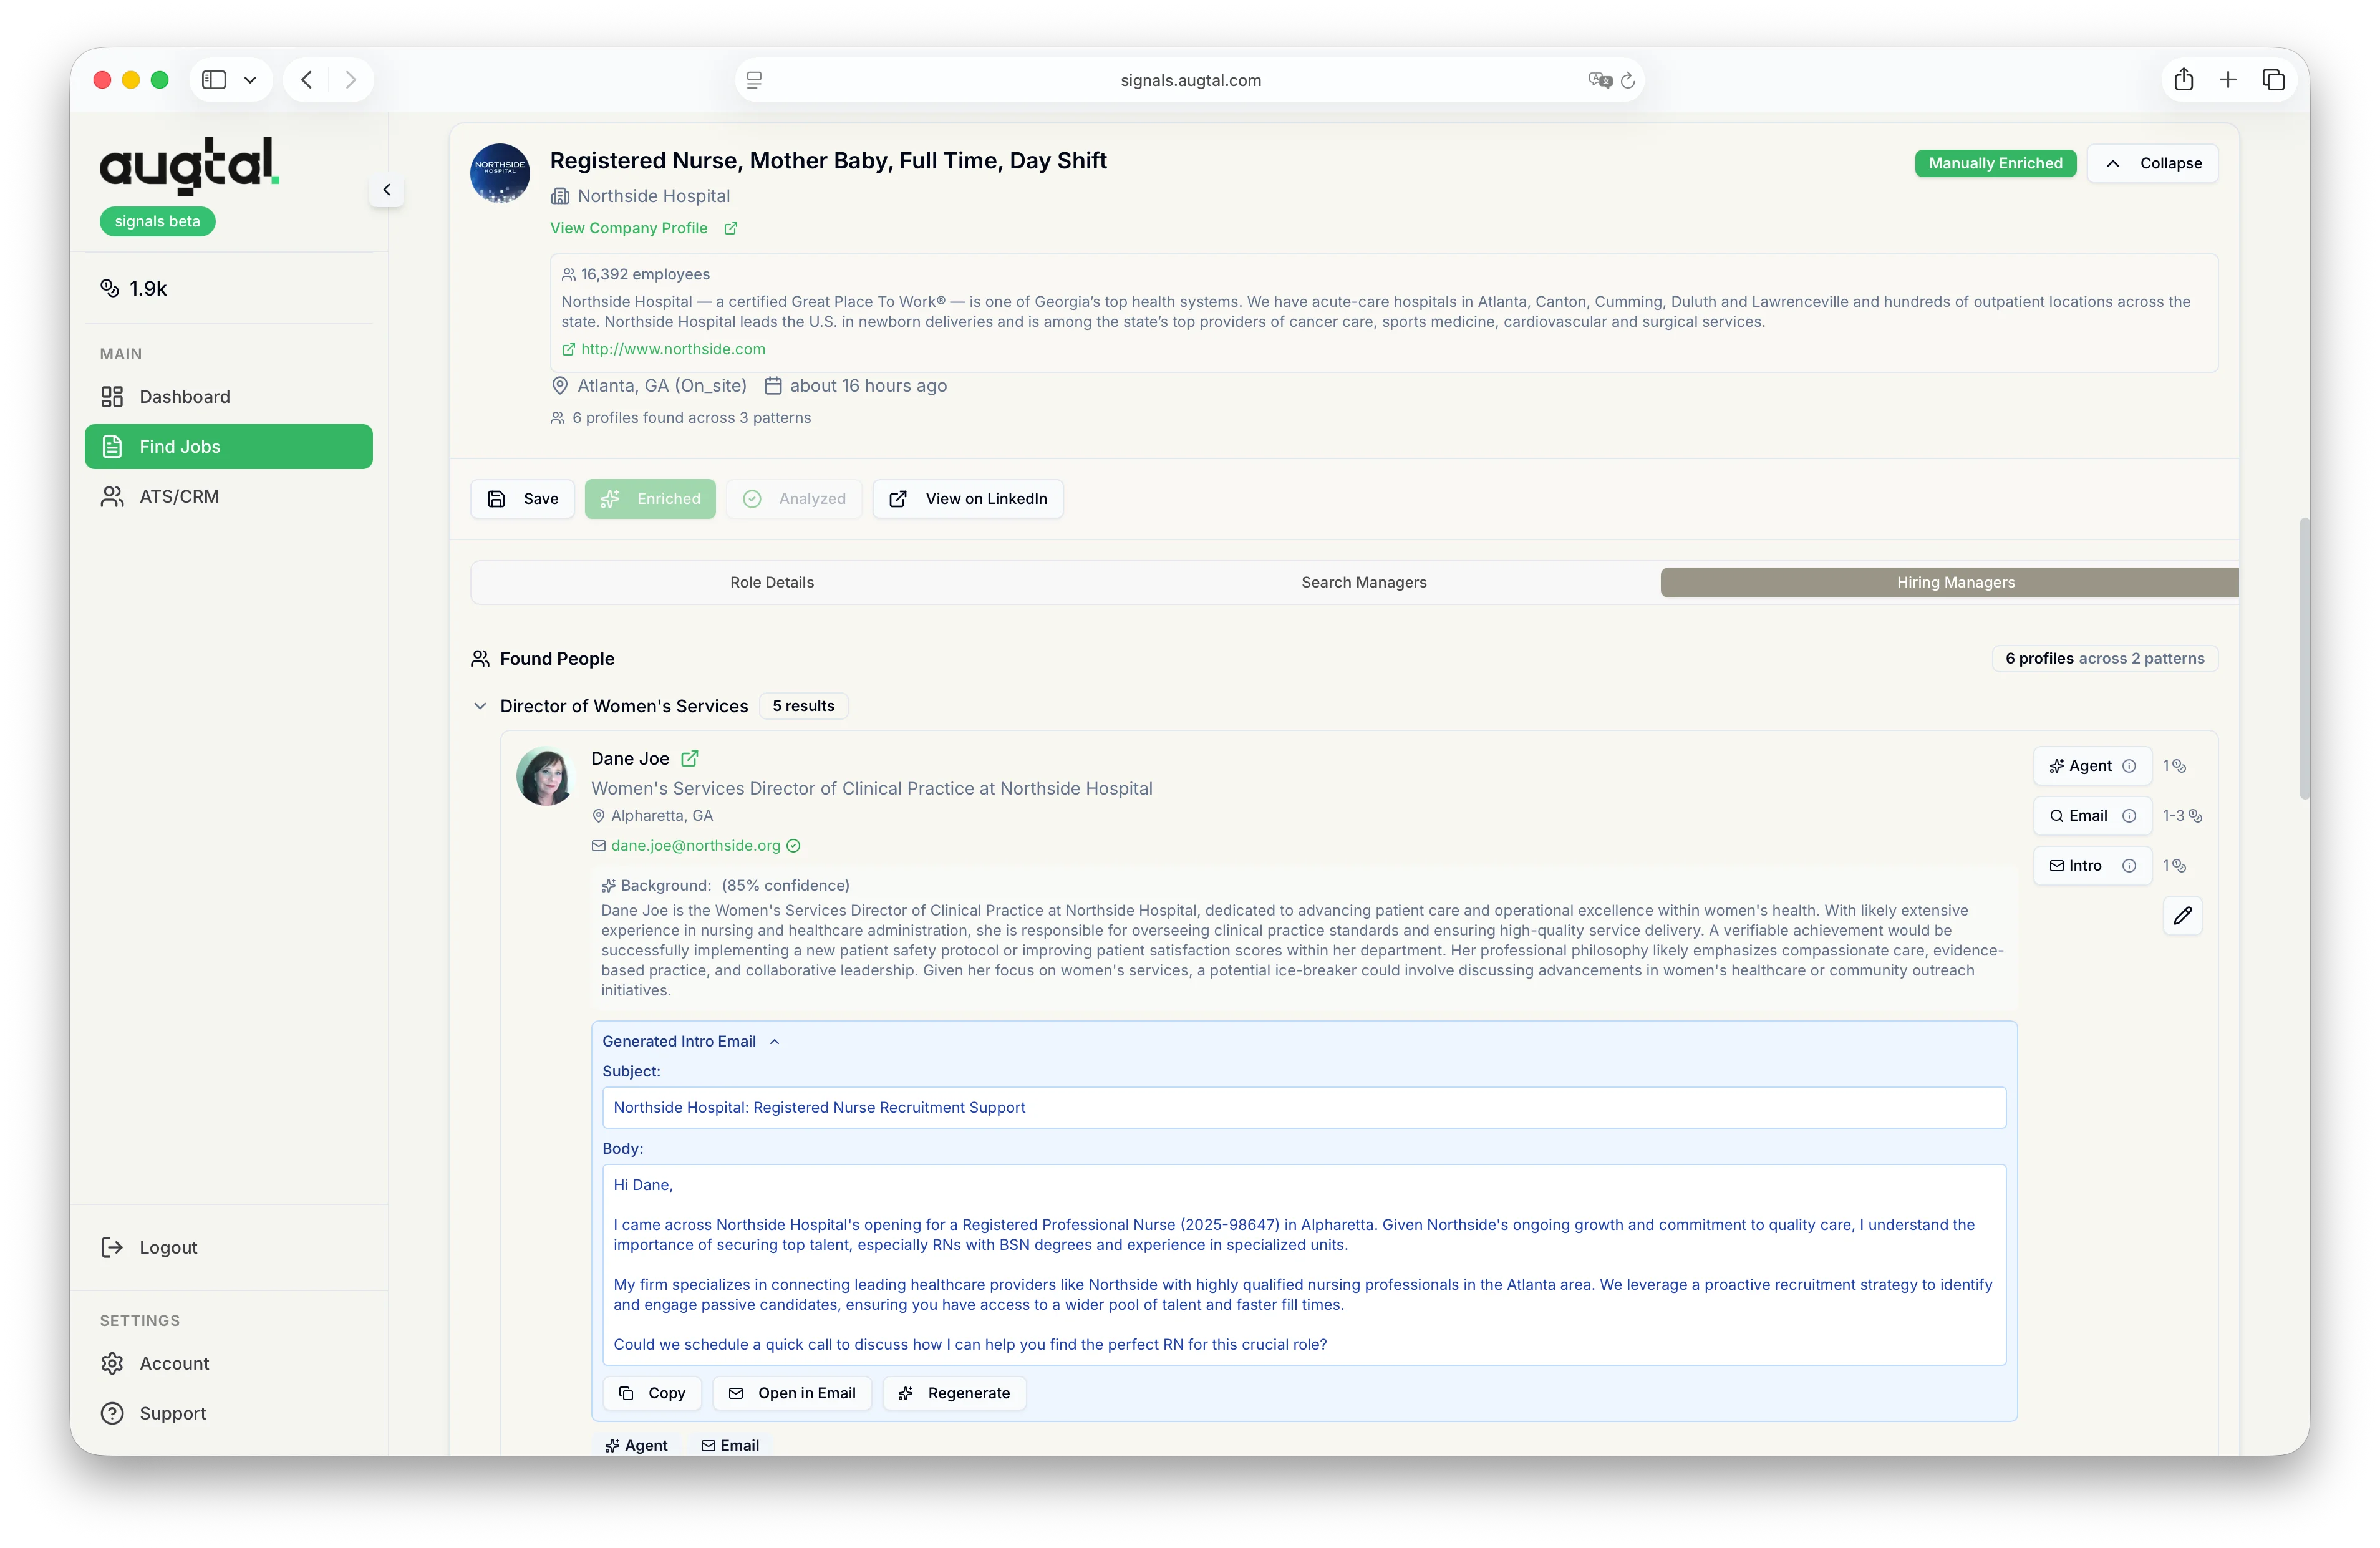The width and height of the screenshot is (2380, 1548).
Task: Click the Support icon in the sidebar
Action: (111, 1412)
